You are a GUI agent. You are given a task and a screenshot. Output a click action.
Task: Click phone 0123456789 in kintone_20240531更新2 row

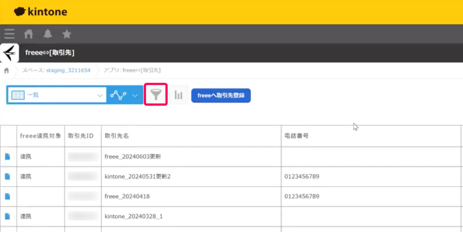pos(302,177)
